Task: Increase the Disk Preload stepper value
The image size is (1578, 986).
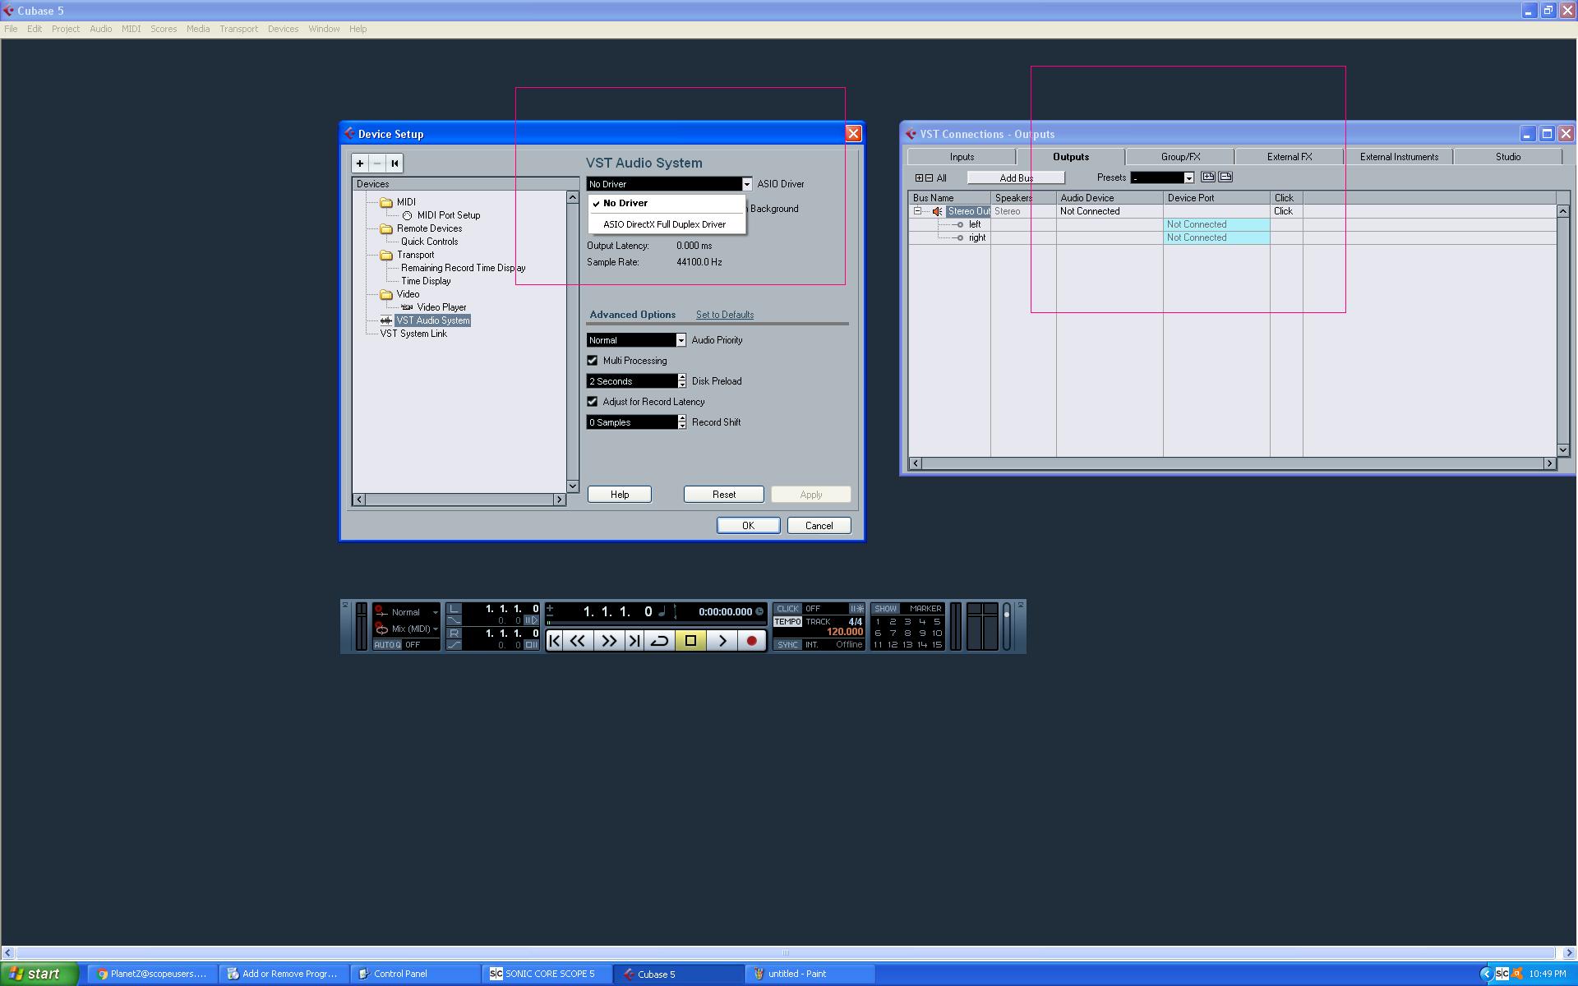Action: (681, 377)
